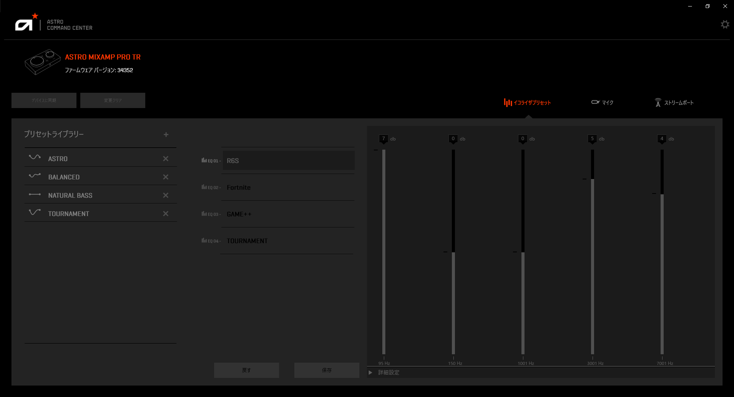734x397 pixels.
Task: Open the settings gear icon
Action: 725,24
